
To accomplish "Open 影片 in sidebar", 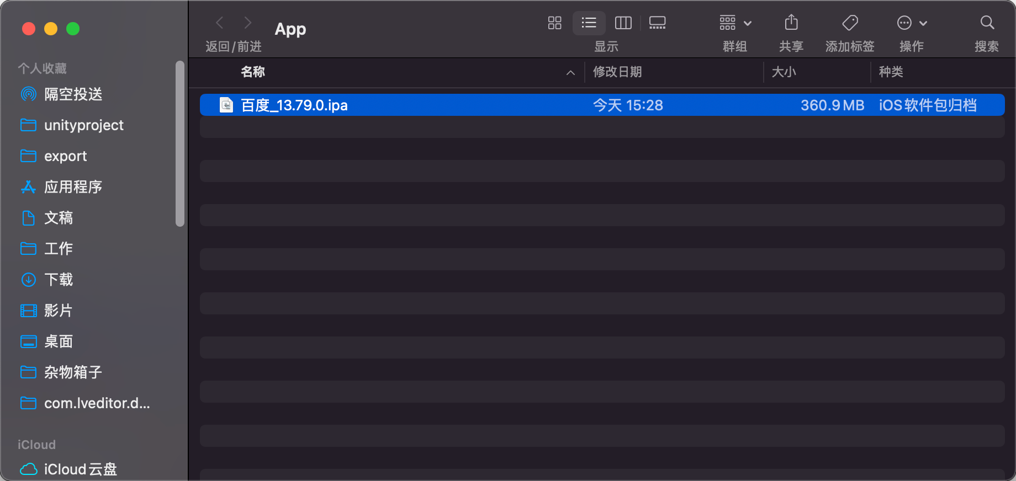I will click(x=59, y=311).
